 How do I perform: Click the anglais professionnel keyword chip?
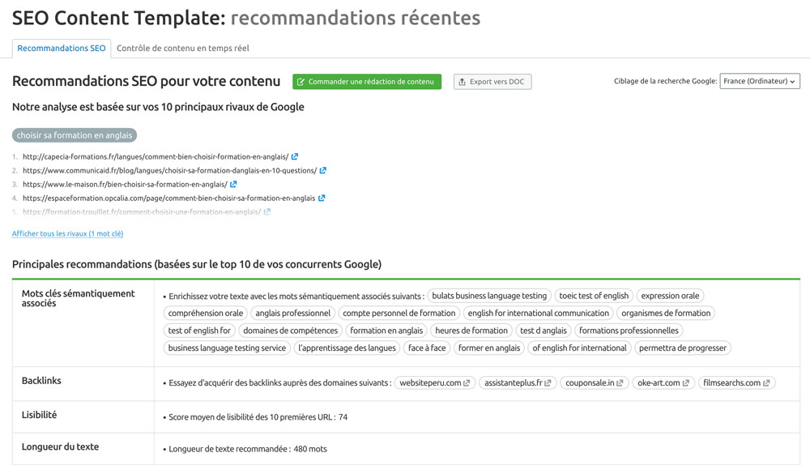pos(293,314)
